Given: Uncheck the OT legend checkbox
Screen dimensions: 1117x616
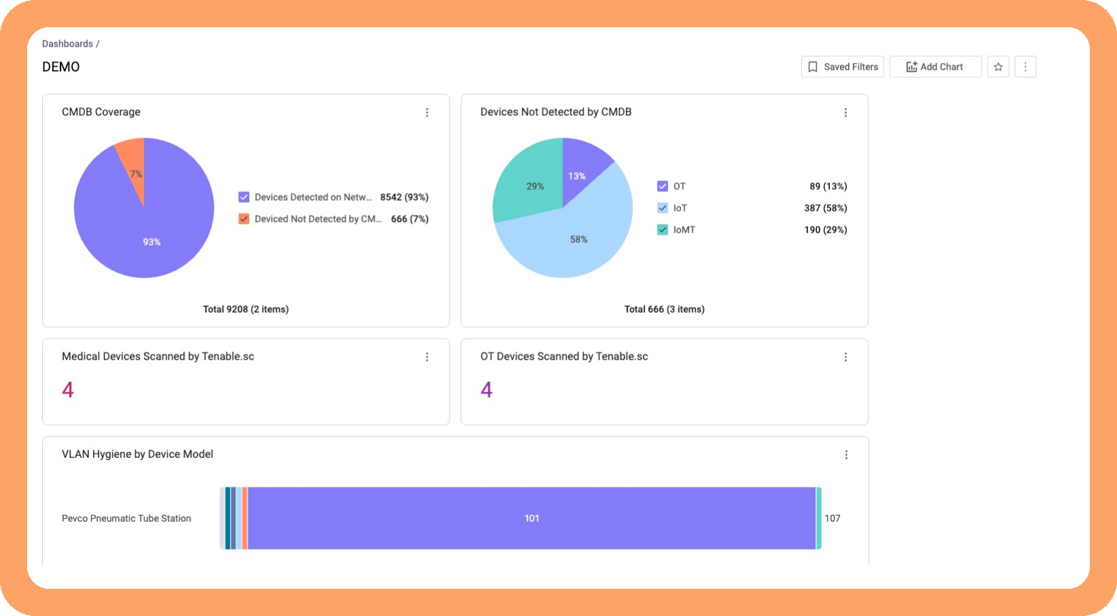Looking at the screenshot, I should (x=663, y=187).
